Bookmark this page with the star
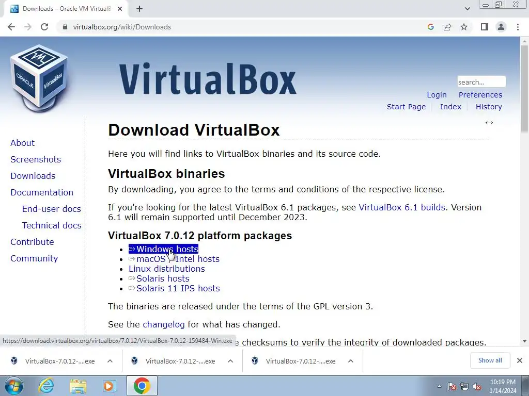This screenshot has height=396, width=529. [464, 27]
